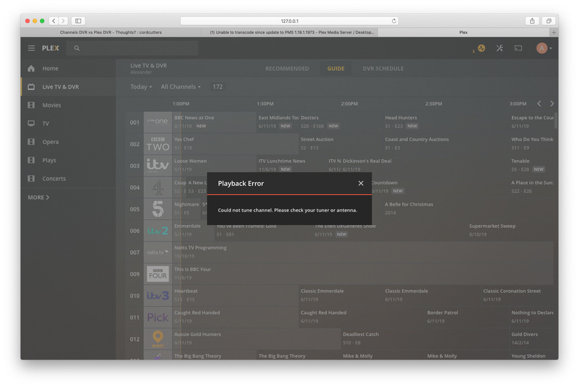Click the Safari address bar
This screenshot has width=579, height=387.
tap(289, 21)
